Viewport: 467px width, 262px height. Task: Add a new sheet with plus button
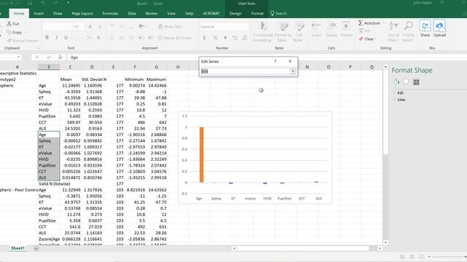(x=36, y=248)
